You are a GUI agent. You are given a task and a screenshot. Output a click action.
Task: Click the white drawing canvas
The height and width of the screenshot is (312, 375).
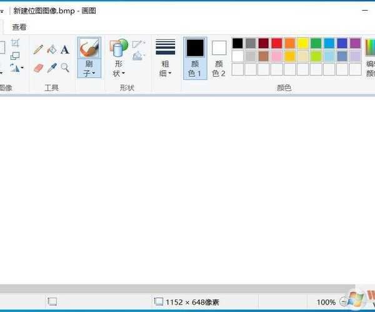187,190
